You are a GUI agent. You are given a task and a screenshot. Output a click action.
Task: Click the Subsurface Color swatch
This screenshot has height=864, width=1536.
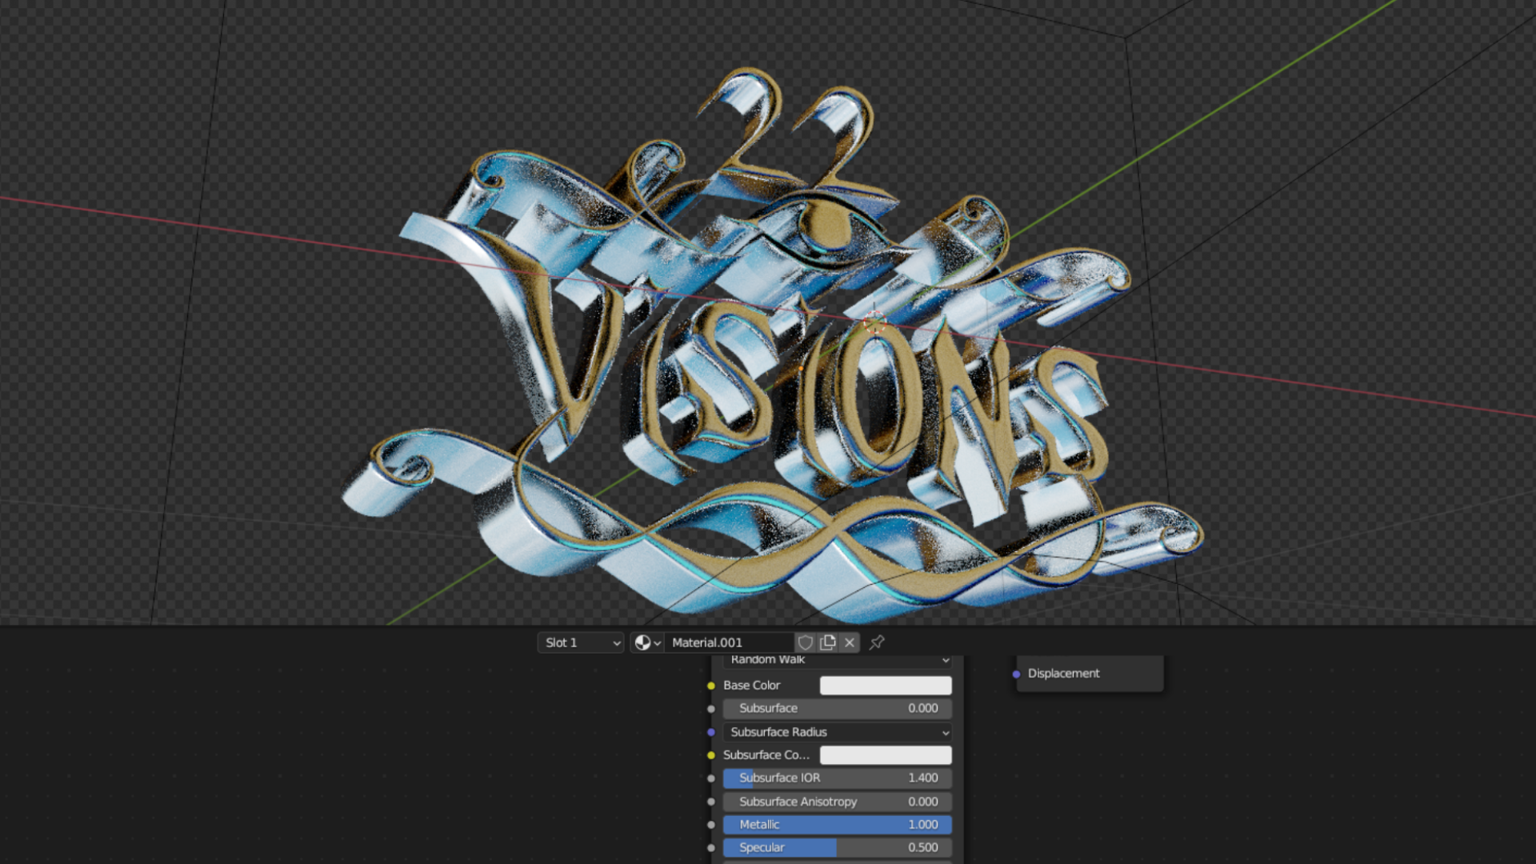click(886, 755)
